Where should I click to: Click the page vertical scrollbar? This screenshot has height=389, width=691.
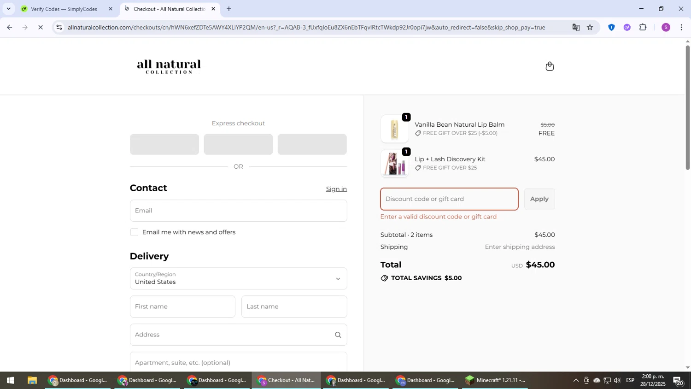pos(687,107)
